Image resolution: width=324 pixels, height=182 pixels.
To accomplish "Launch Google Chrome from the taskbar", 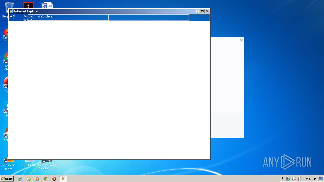I will (x=46, y=179).
